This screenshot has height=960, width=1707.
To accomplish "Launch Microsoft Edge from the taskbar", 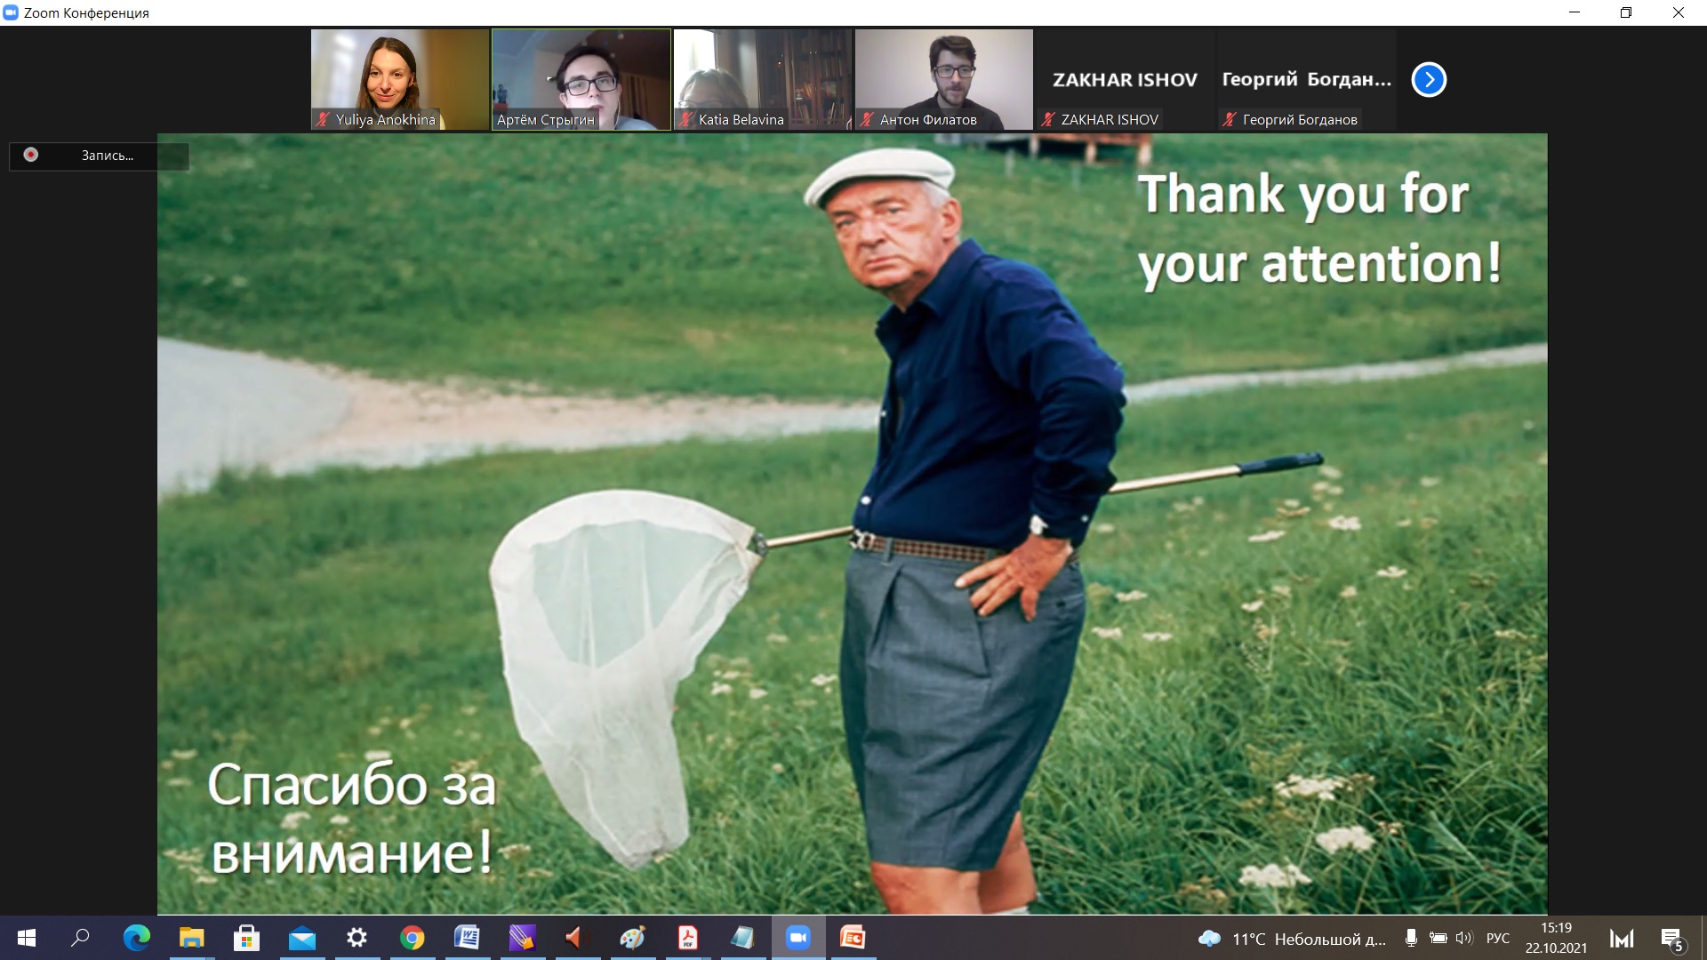I will coord(136,938).
